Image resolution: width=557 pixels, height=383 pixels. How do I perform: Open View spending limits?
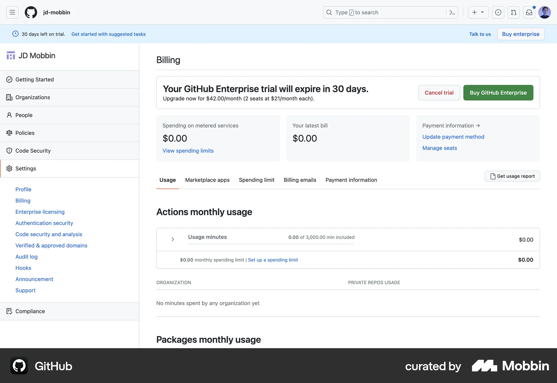(x=188, y=151)
